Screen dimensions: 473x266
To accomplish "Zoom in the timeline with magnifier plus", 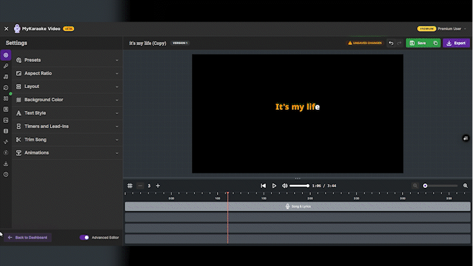I will point(465,186).
